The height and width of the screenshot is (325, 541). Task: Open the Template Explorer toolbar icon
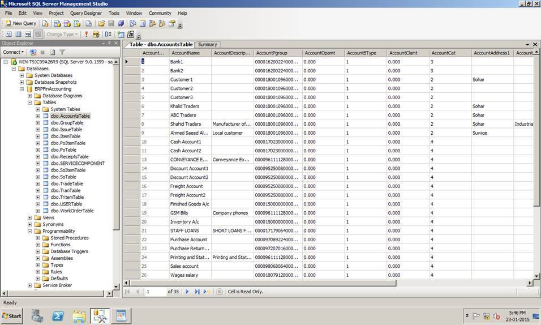pyautogui.click(x=162, y=23)
